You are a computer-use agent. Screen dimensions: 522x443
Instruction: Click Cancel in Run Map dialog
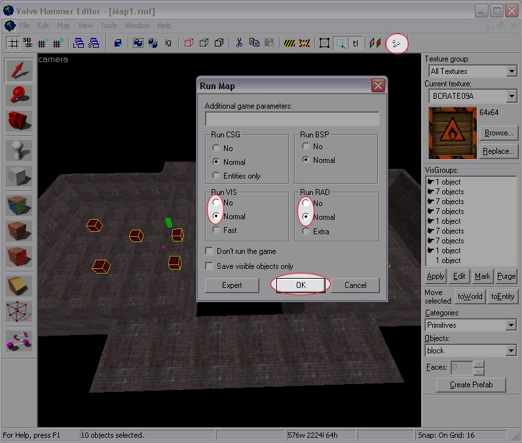pos(355,285)
